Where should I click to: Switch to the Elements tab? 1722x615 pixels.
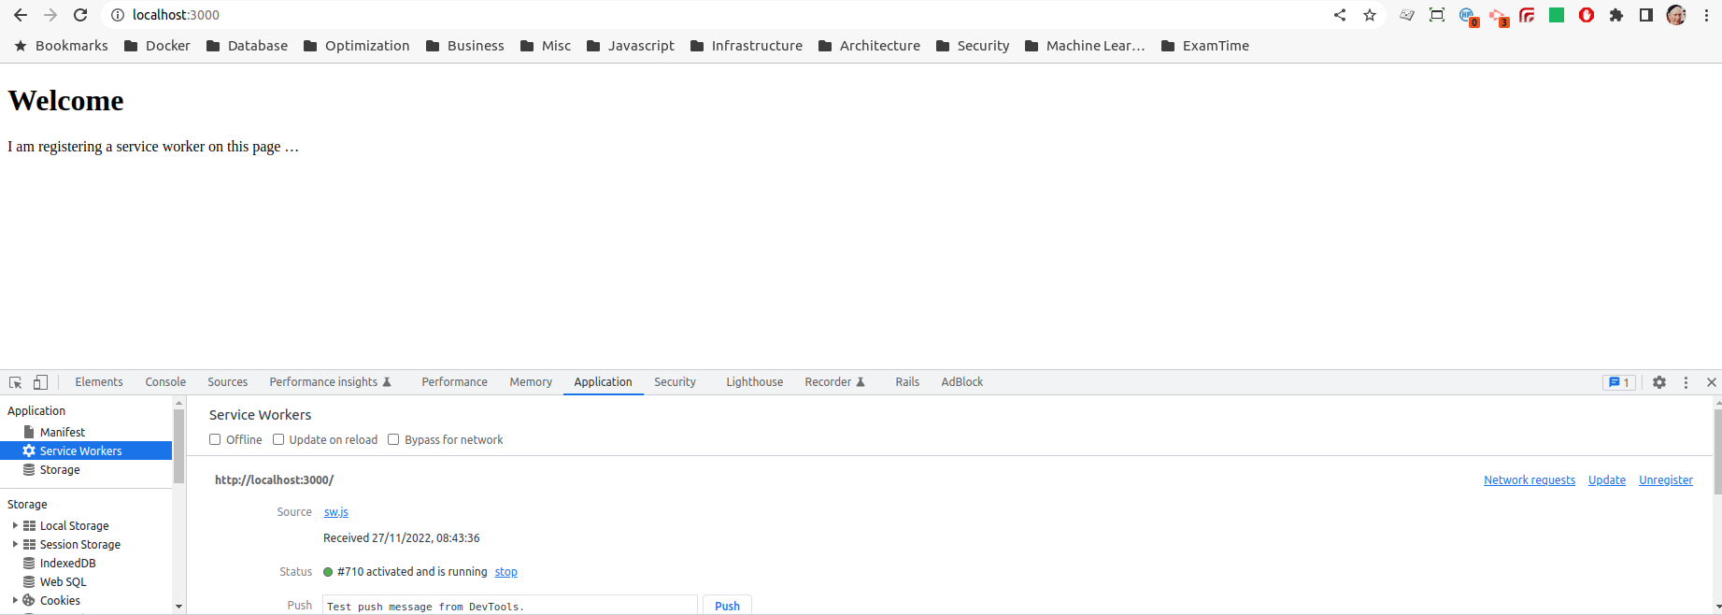[x=99, y=382]
